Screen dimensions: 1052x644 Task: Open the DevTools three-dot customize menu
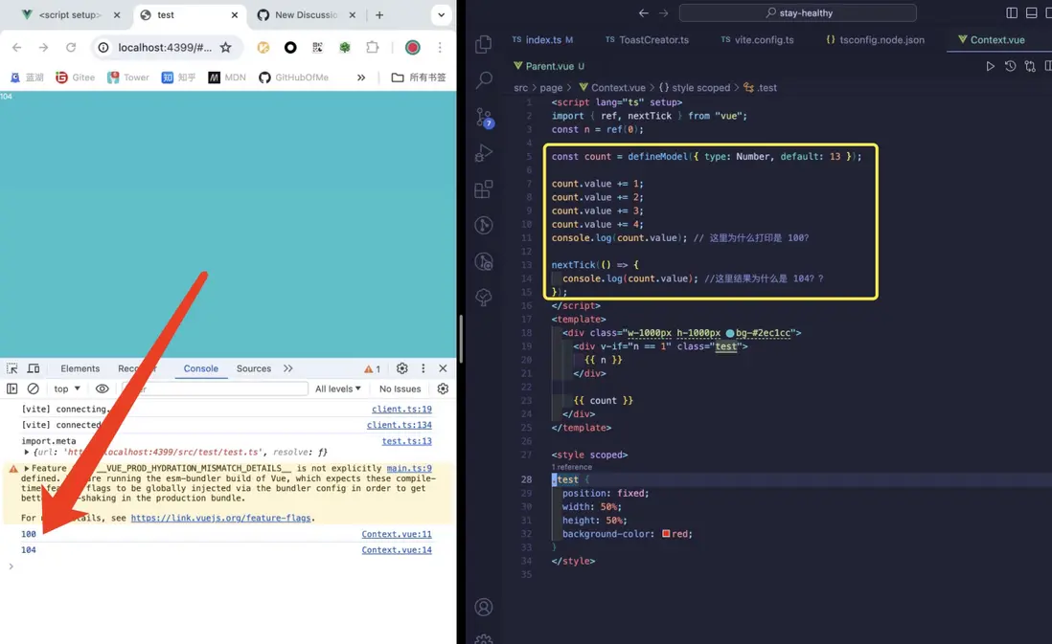click(423, 368)
